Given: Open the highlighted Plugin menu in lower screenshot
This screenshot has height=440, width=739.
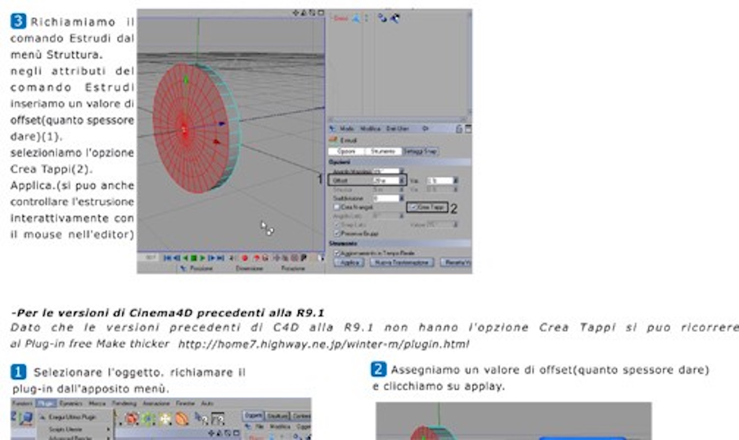Looking at the screenshot, I should coord(46,403).
